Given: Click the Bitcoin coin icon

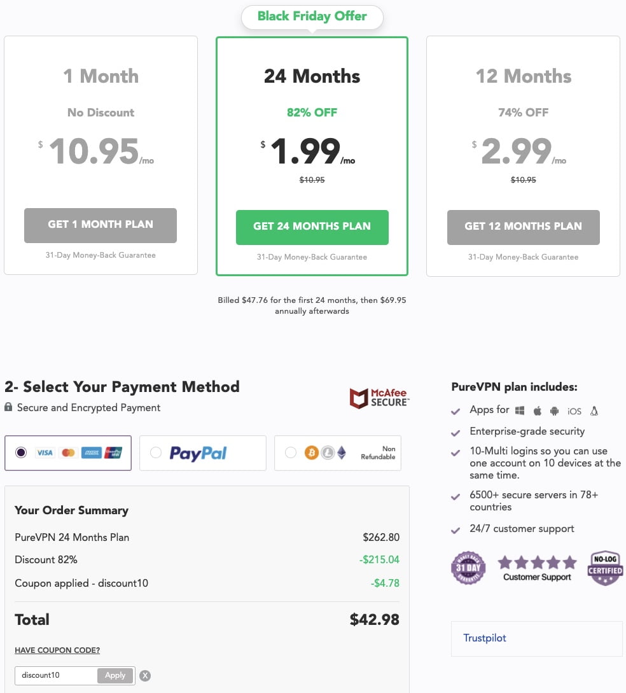Looking at the screenshot, I should click(x=312, y=452).
